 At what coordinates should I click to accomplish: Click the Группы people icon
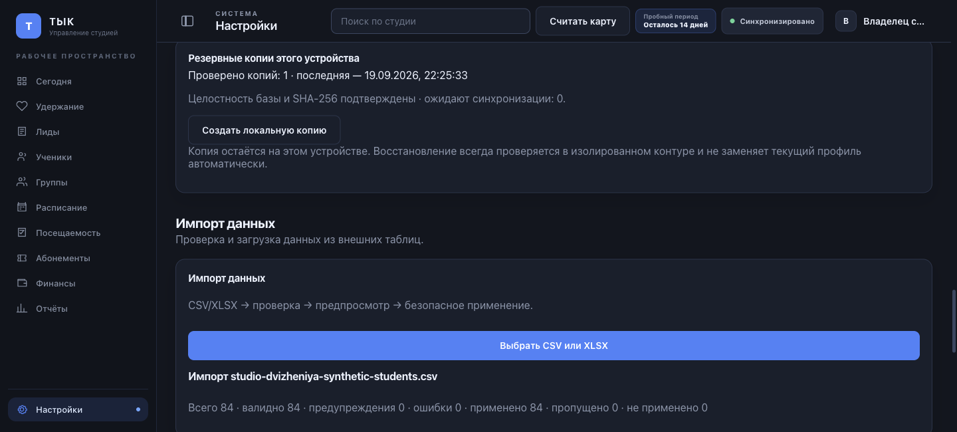22,182
